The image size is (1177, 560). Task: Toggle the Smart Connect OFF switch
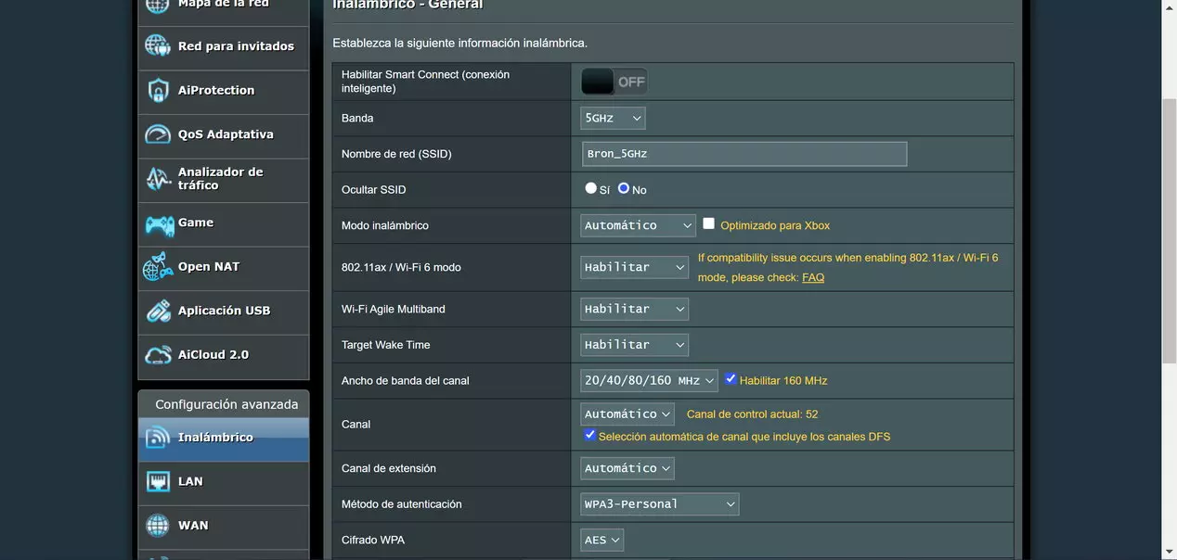(614, 82)
